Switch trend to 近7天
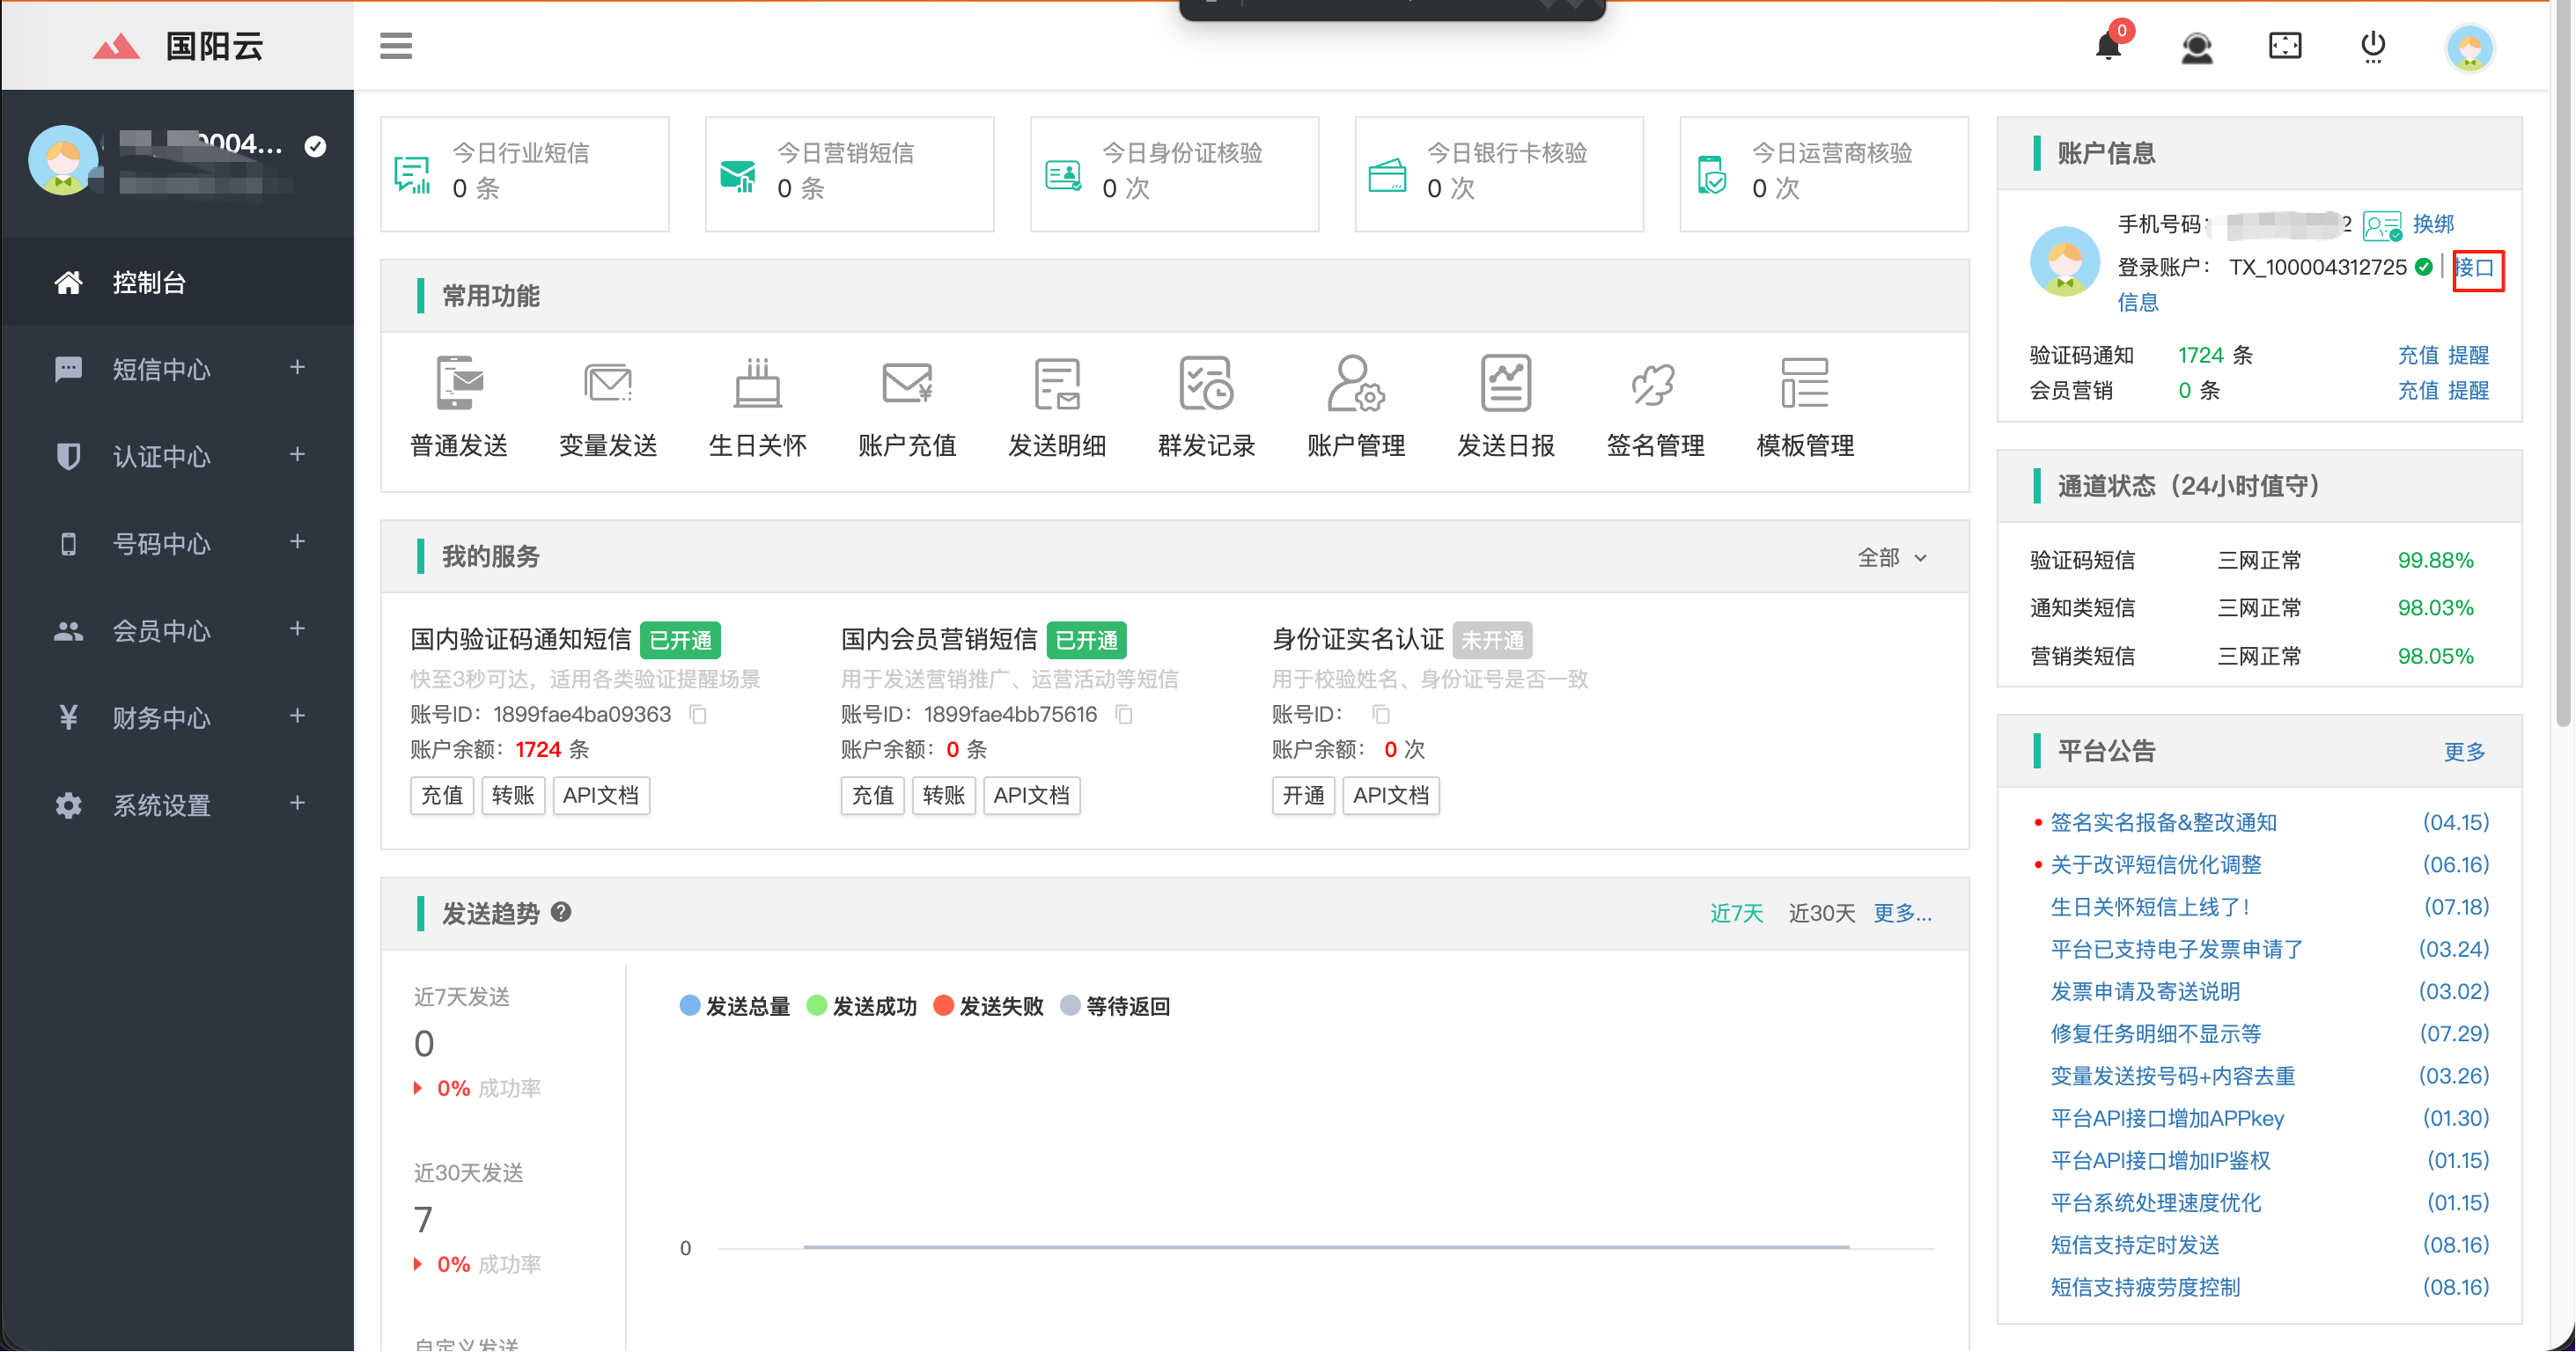Image resolution: width=2576 pixels, height=1352 pixels. [x=1736, y=913]
